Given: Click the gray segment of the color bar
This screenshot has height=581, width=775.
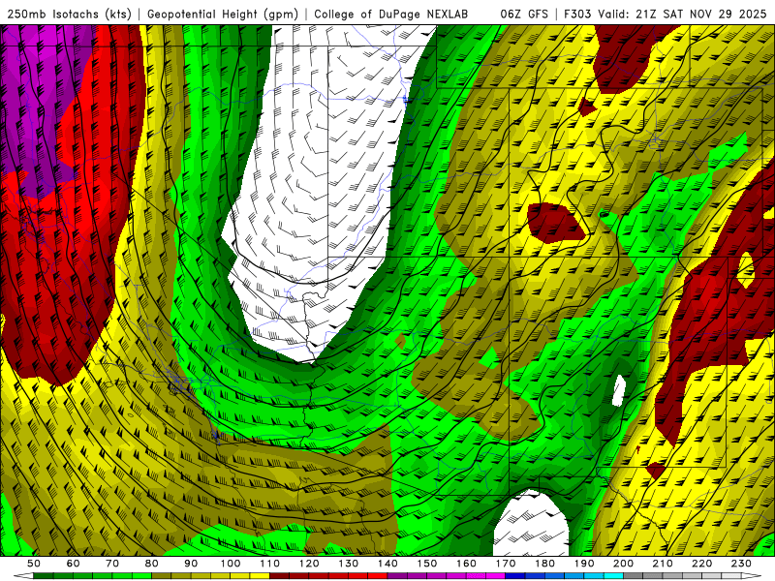Looking at the screenshot, I should [633, 576].
